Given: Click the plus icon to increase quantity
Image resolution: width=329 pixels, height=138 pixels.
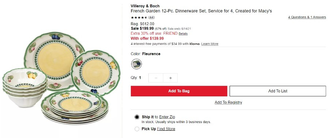Looking at the screenshot, I should pos(170,78).
